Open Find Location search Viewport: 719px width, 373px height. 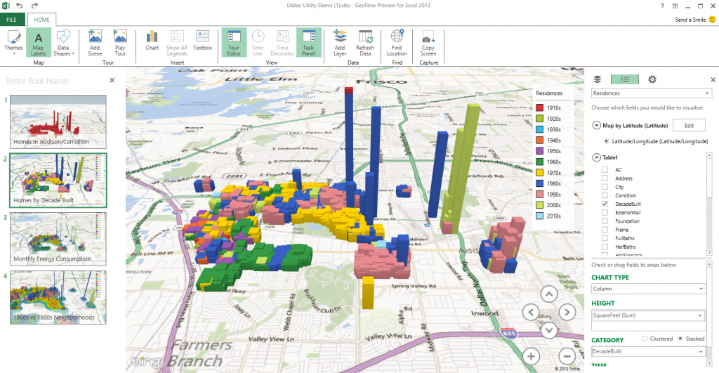(397, 43)
